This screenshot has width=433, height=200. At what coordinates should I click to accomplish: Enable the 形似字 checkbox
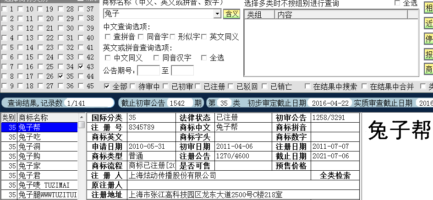click(x=173, y=37)
